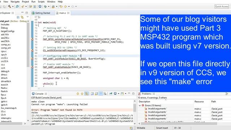Collapse all in Project Explorer
The width and height of the screenshot is (231, 130).
(18, 17)
